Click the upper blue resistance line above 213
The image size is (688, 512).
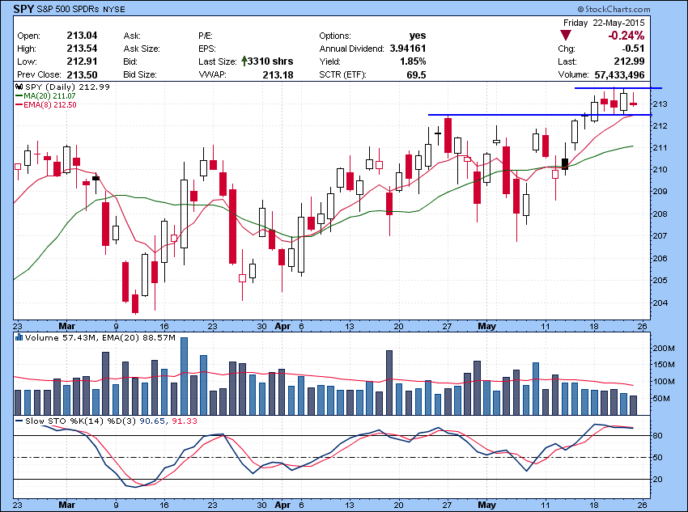(618, 88)
